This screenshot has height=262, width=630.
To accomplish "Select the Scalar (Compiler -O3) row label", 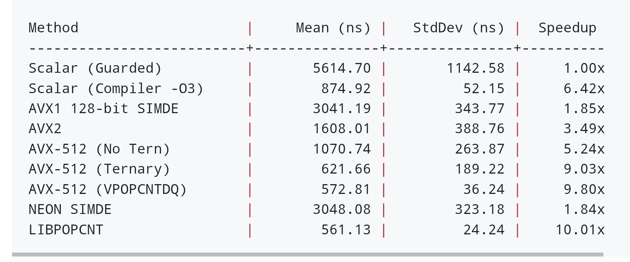I will tap(116, 89).
